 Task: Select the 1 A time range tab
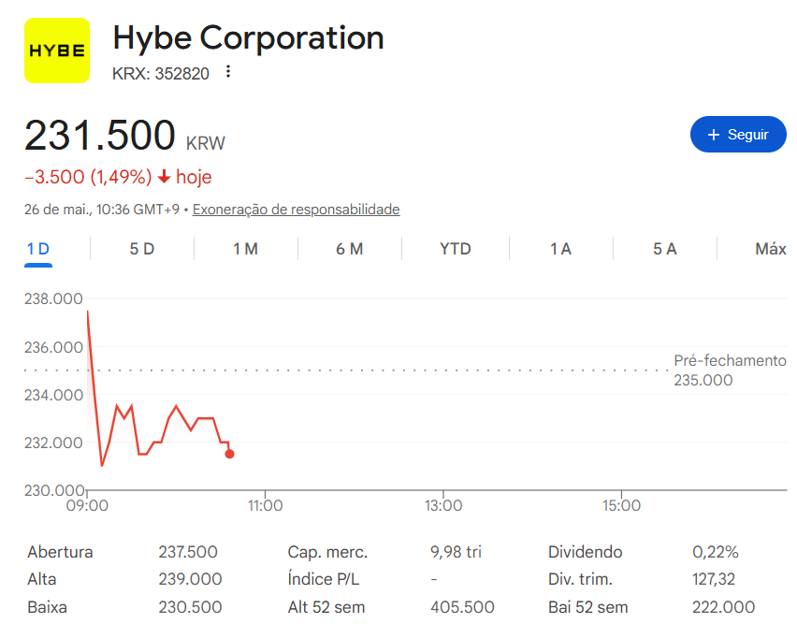point(560,249)
